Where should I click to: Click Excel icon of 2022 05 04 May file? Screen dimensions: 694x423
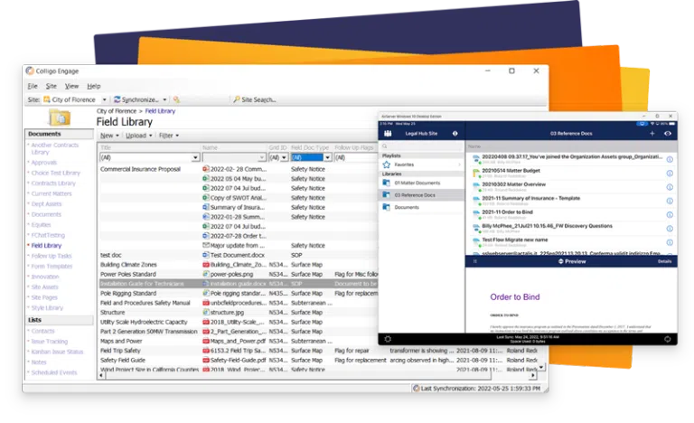[206, 178]
